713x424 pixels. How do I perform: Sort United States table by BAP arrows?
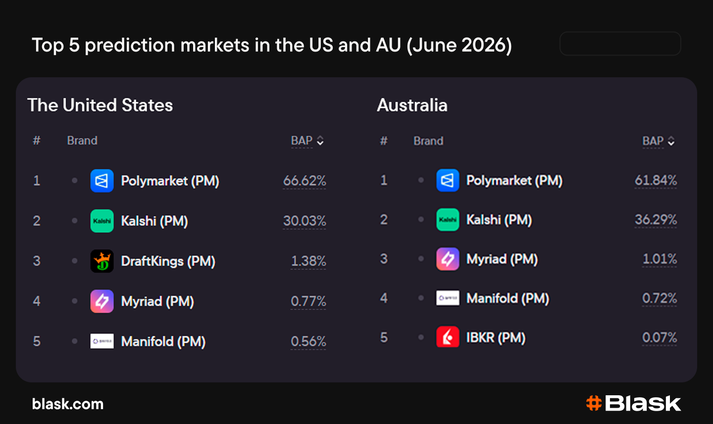coord(320,141)
